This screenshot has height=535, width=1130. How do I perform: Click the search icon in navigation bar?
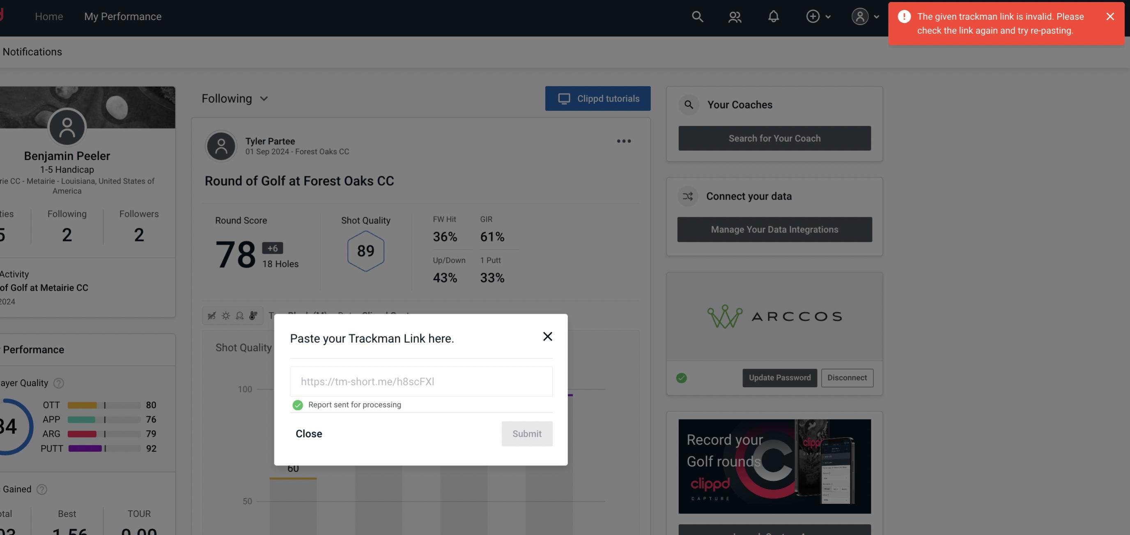pos(697,16)
